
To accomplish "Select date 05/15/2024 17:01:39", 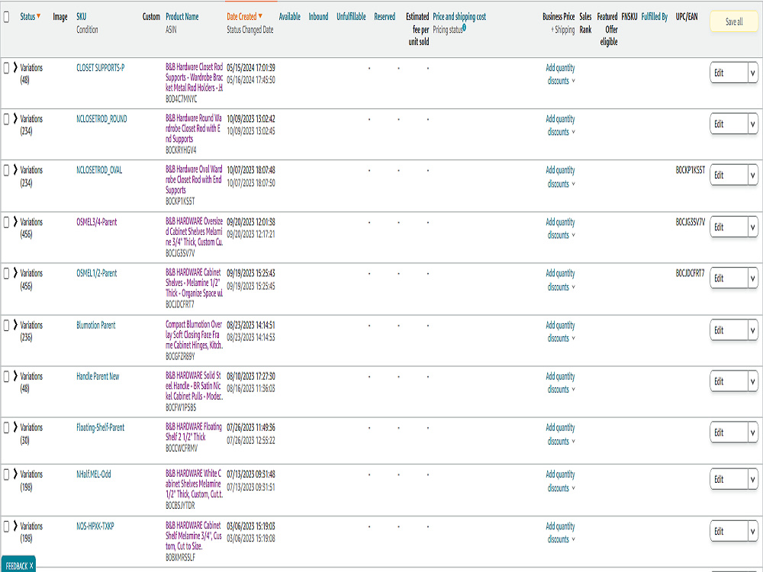I will [250, 68].
